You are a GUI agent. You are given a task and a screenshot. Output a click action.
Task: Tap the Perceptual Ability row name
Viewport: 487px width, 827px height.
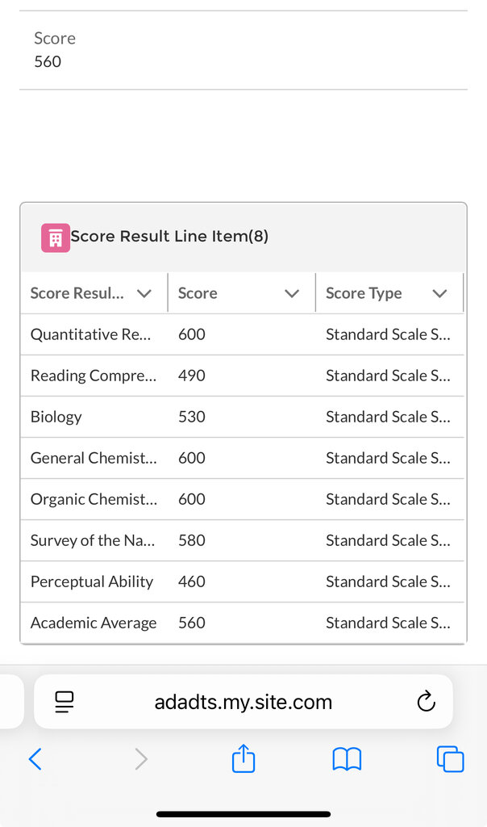pyautogui.click(x=92, y=581)
